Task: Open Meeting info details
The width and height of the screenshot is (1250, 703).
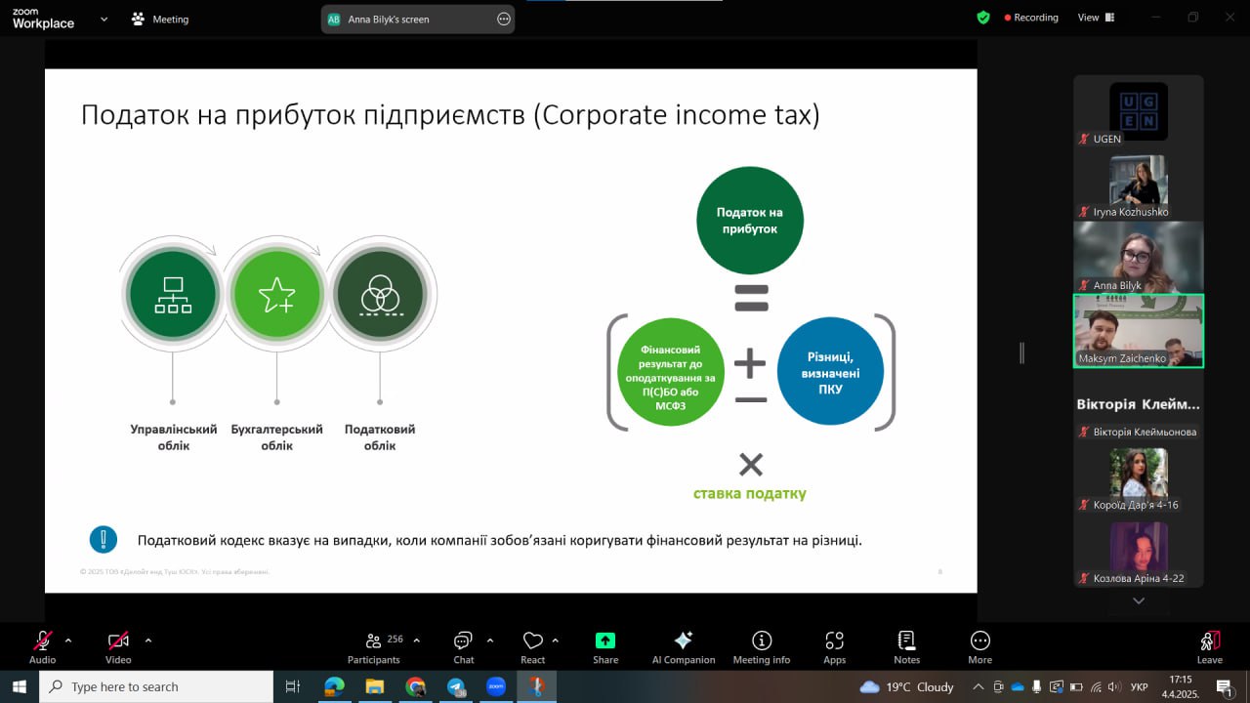Action: click(x=761, y=641)
